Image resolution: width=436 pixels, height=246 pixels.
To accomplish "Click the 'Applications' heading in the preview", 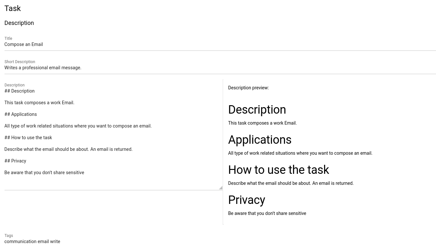I will point(260,140).
